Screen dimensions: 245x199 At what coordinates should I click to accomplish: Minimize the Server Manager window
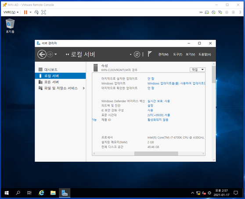pyautogui.click(x=189, y=43)
